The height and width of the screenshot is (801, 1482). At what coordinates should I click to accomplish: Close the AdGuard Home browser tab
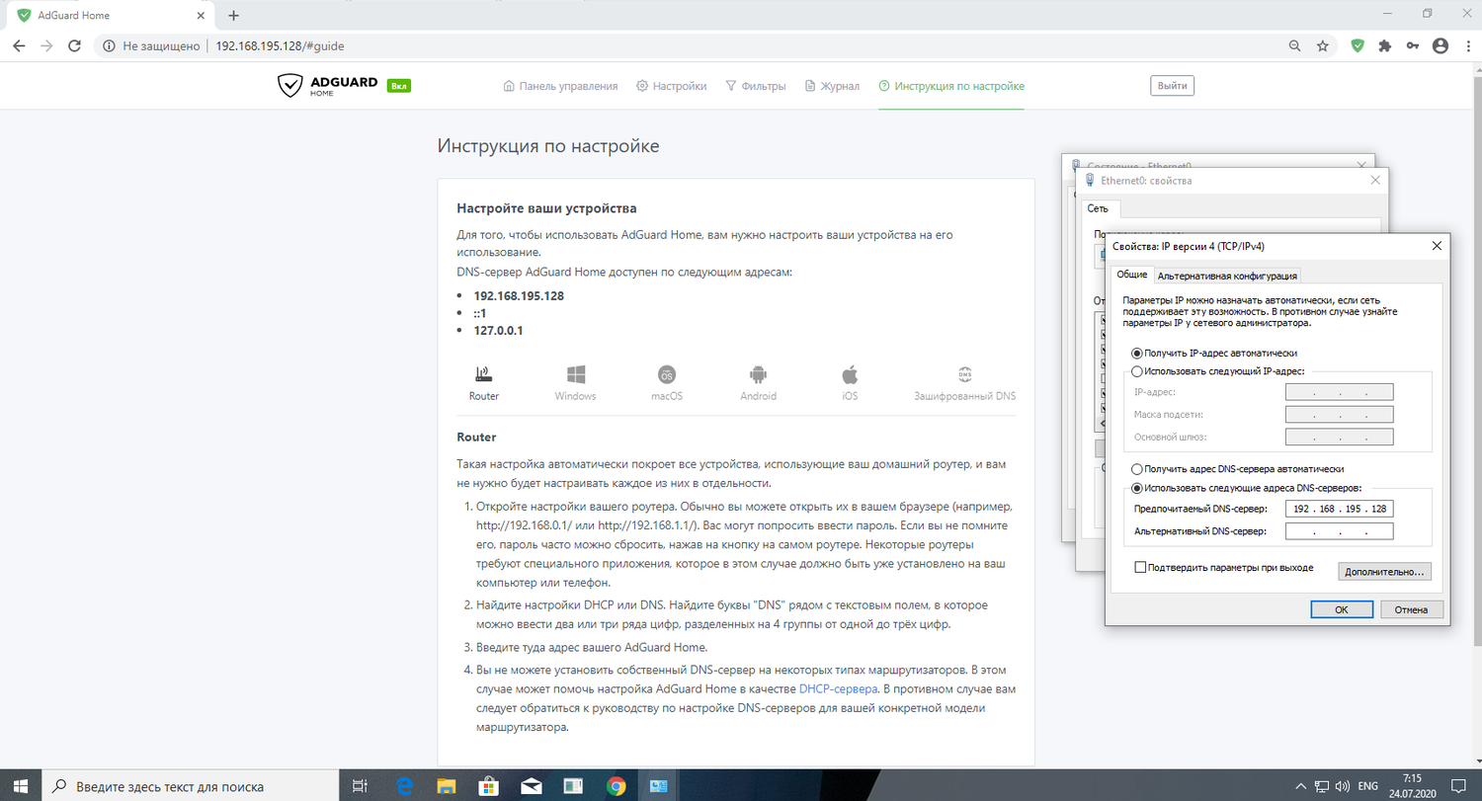pyautogui.click(x=201, y=16)
